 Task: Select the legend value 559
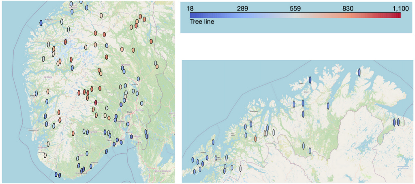point(295,9)
